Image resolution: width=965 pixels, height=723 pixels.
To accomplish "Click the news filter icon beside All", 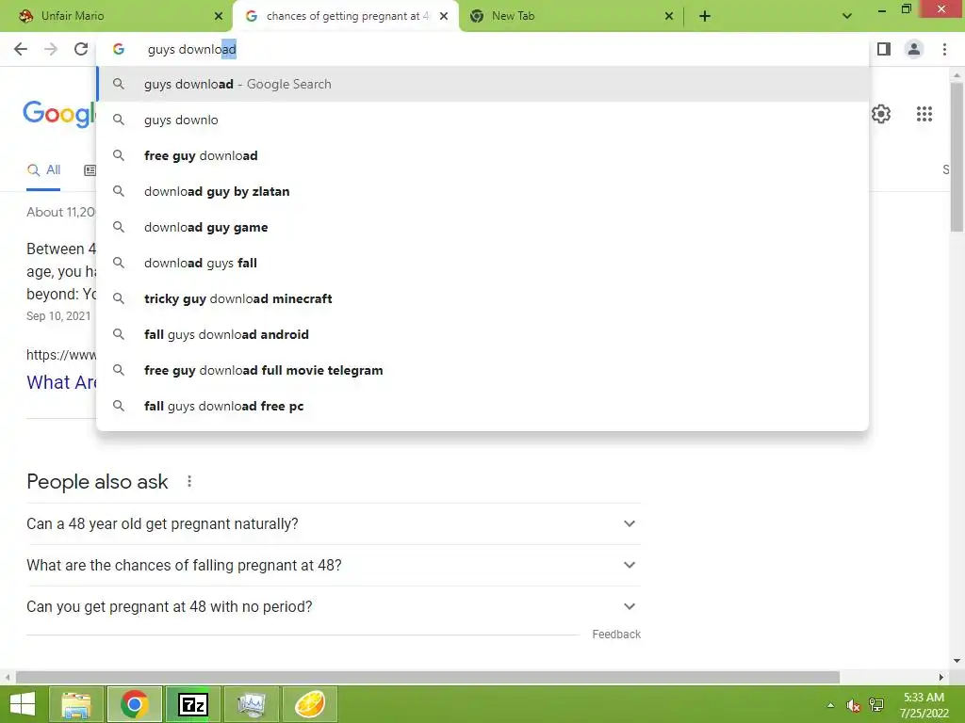I will pyautogui.click(x=90, y=170).
